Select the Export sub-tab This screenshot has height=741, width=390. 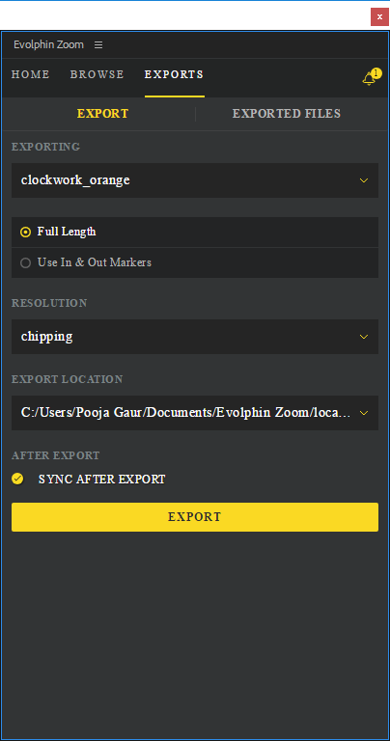click(102, 114)
